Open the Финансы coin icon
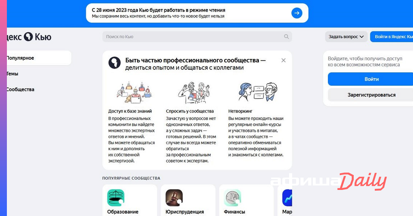This screenshot has height=216, width=413. coord(233,198)
